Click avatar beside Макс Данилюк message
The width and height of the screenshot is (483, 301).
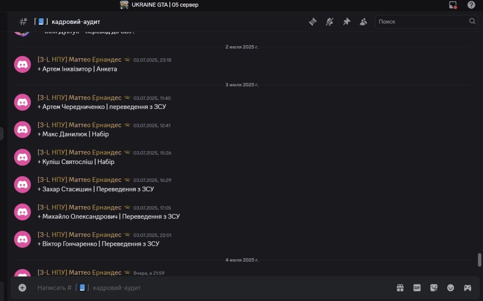coord(23,130)
